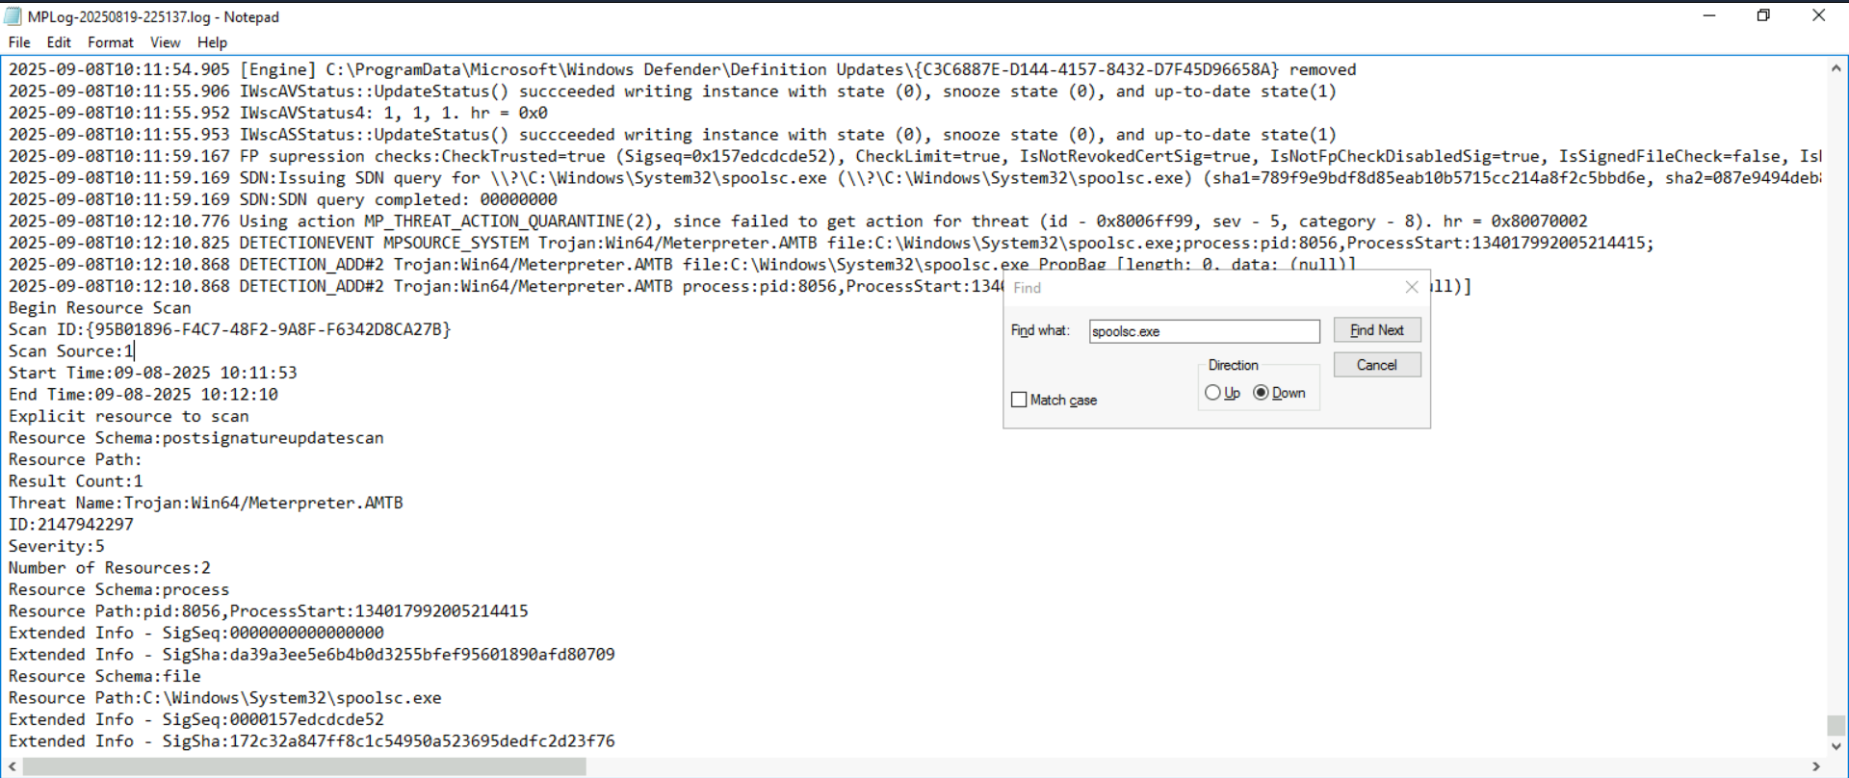Click the Find Next button
Viewport: 1849px width, 778px height.
(x=1377, y=330)
